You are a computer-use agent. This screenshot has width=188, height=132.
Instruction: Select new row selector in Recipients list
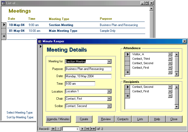[x=127, y=96]
